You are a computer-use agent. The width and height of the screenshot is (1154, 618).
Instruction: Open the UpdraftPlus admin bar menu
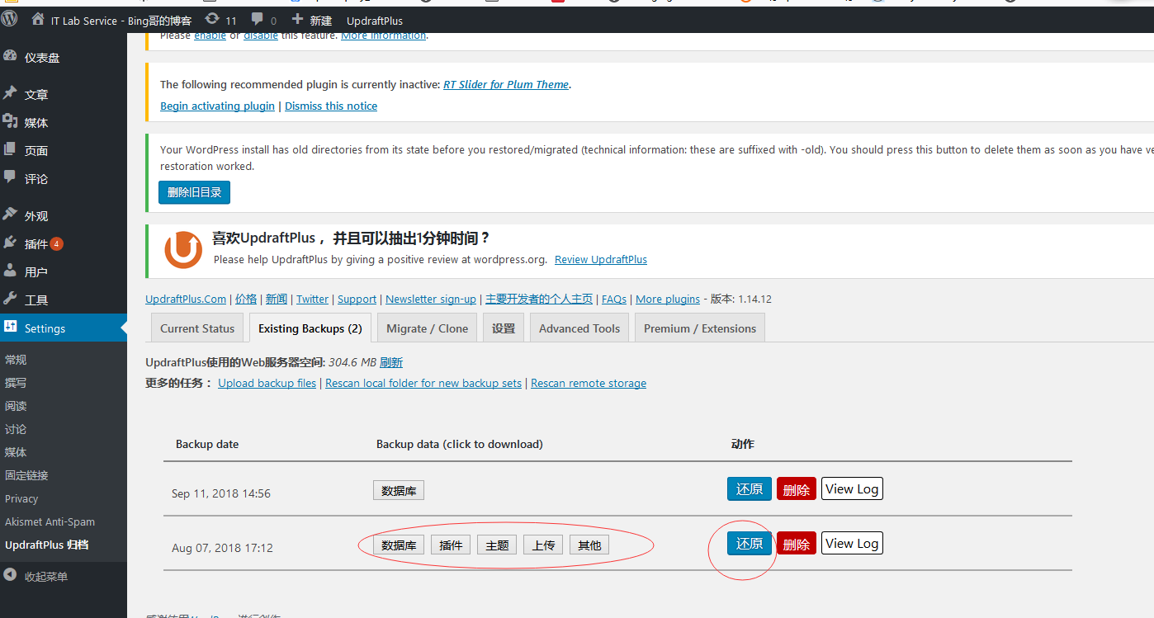pyautogui.click(x=375, y=21)
